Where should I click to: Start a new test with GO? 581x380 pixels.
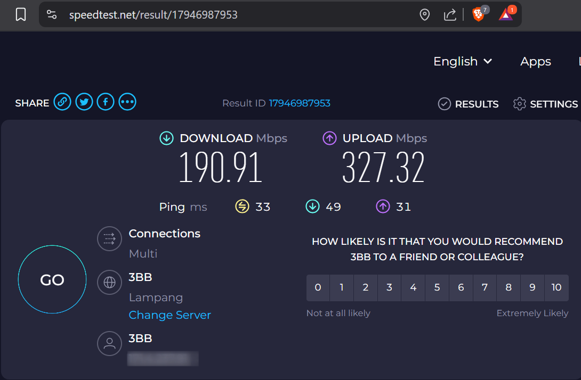[52, 279]
